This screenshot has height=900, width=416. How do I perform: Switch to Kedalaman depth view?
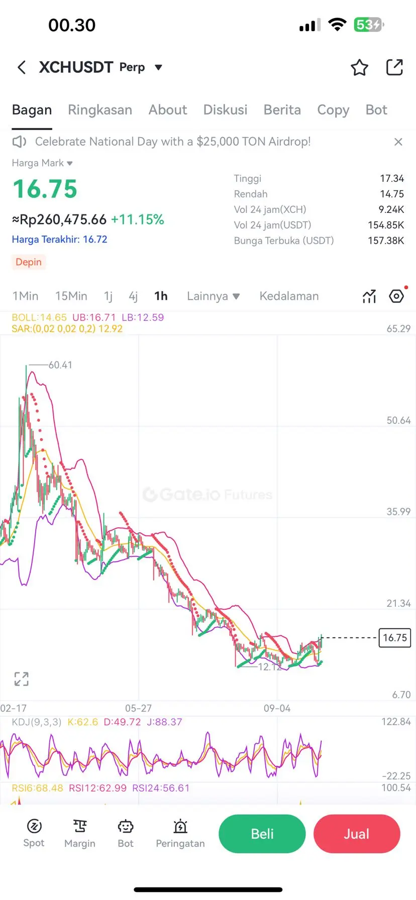(x=289, y=296)
